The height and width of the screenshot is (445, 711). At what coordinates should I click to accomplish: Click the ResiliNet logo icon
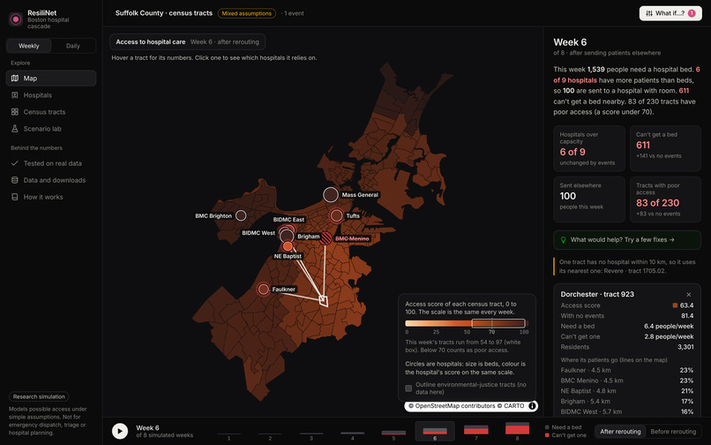click(x=16, y=19)
